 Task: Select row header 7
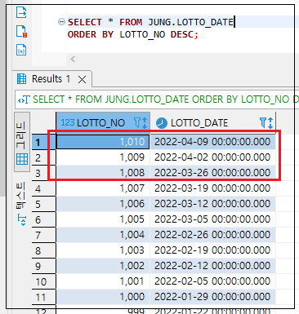tap(43, 235)
